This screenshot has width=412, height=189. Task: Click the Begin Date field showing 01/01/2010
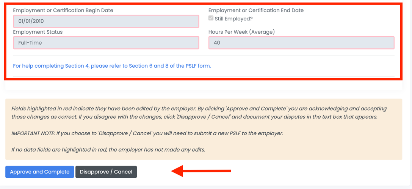106,21
